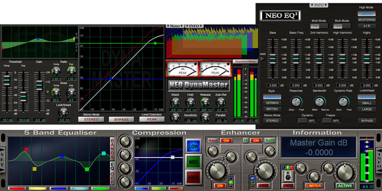
Task: Click the large knob next to ACTIVE button
Action: [x=345, y=172]
